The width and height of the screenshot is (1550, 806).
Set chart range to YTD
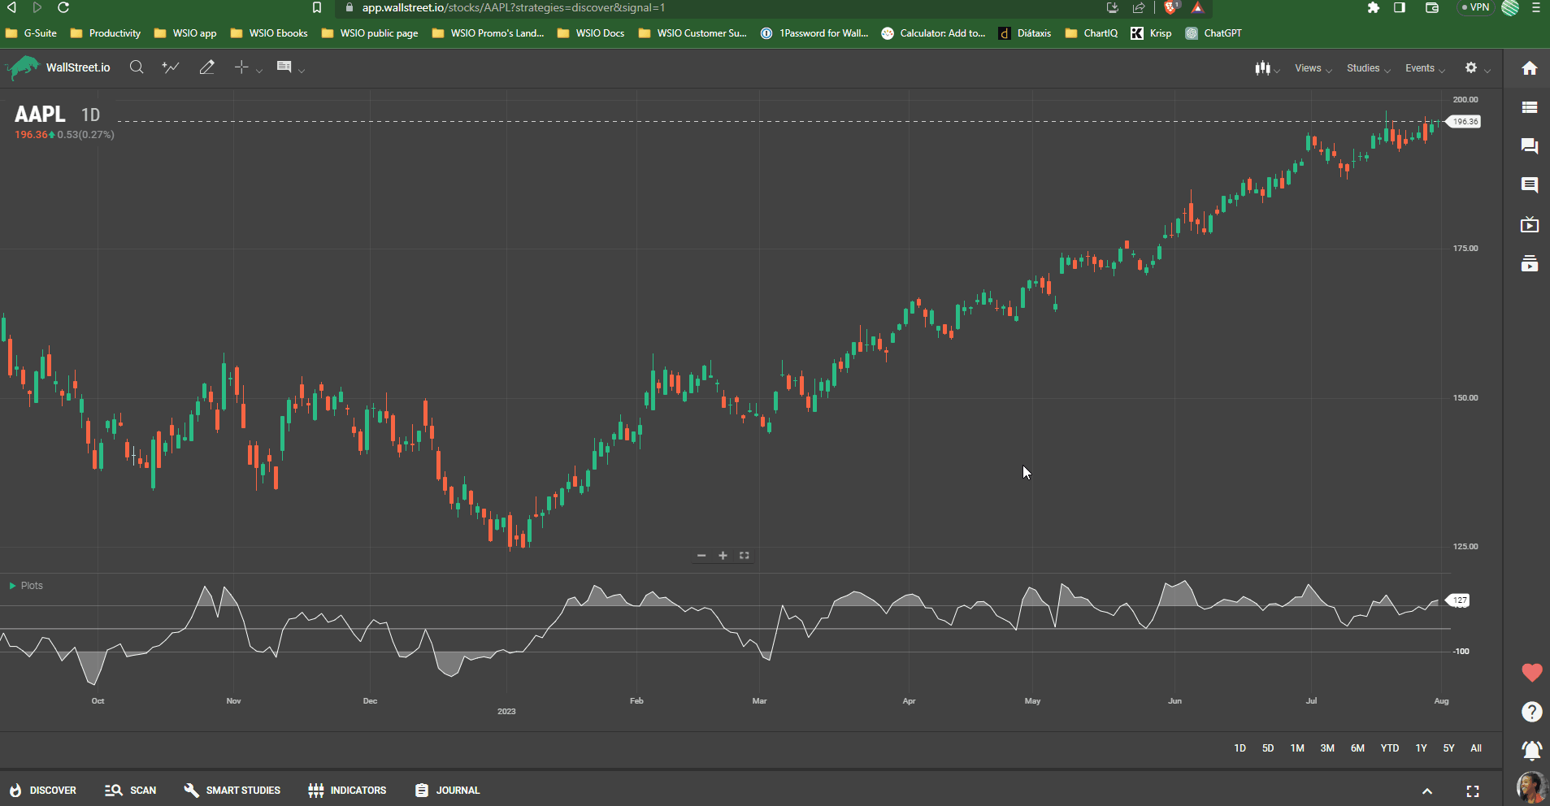[1389, 748]
